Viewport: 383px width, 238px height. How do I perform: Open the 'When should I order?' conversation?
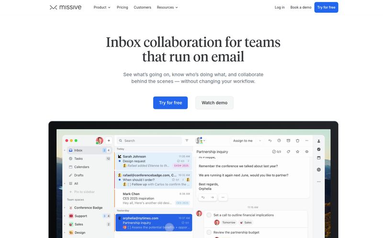153,180
